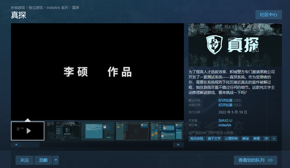Add a tag with the plus button
290x168 pixels.
[x=274, y=138]
